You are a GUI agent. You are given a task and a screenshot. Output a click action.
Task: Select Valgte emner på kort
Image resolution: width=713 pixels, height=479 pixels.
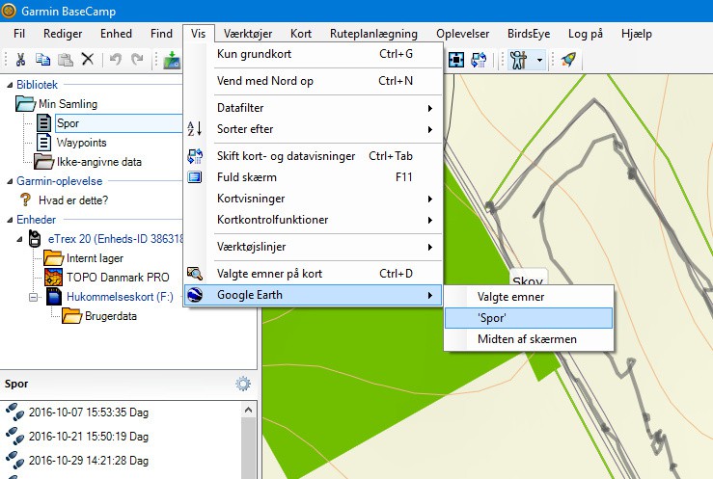(314, 274)
